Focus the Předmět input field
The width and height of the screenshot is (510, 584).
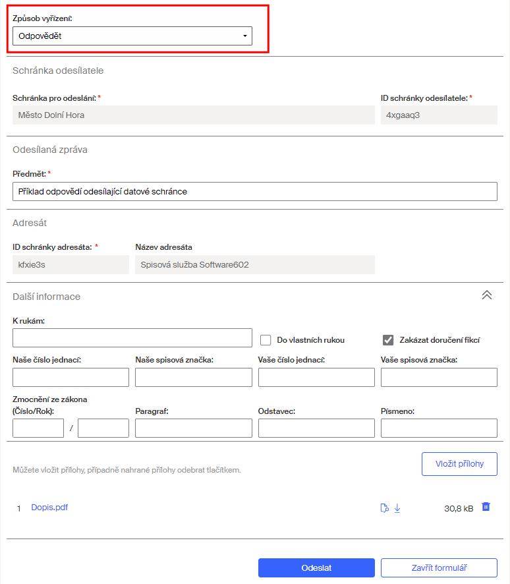pyautogui.click(x=254, y=191)
